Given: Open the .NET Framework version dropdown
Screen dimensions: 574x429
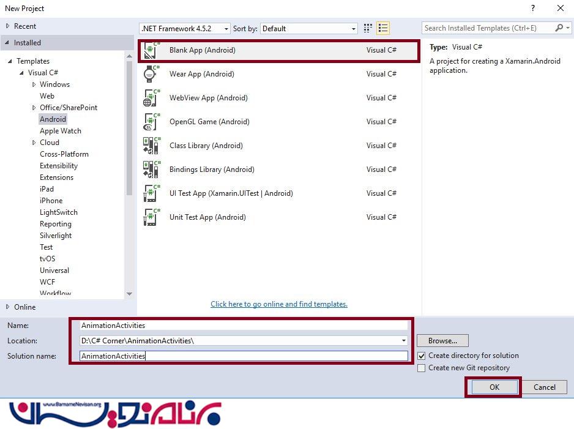Looking at the screenshot, I should (x=185, y=29).
